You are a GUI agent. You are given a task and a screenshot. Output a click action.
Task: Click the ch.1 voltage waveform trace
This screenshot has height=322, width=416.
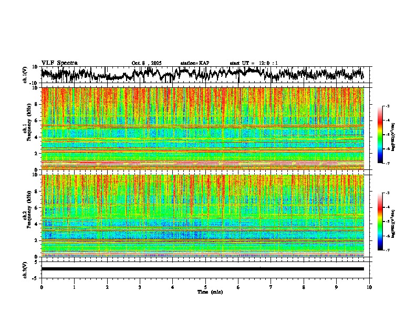(202, 74)
